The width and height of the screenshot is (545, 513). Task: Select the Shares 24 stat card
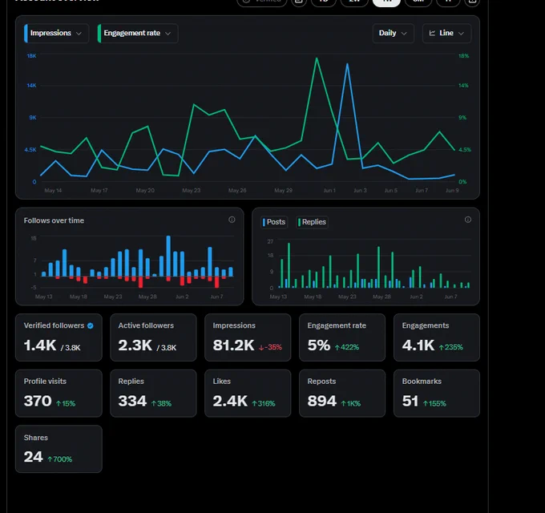(59, 449)
